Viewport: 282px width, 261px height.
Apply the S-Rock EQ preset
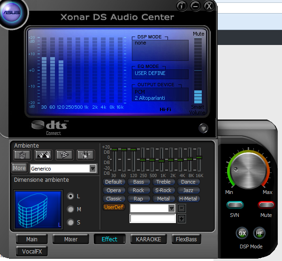[163, 190]
